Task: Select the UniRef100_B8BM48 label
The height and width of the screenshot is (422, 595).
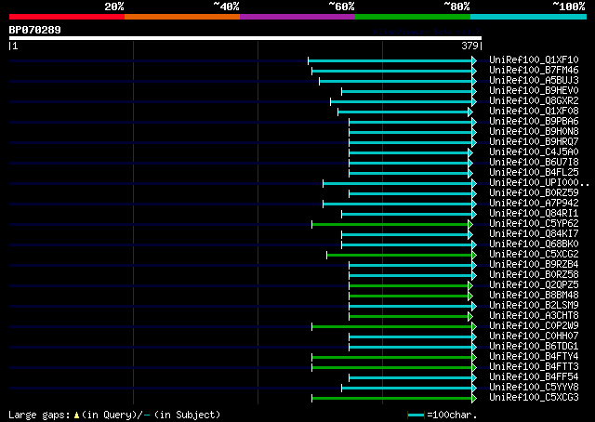Action: pos(534,296)
